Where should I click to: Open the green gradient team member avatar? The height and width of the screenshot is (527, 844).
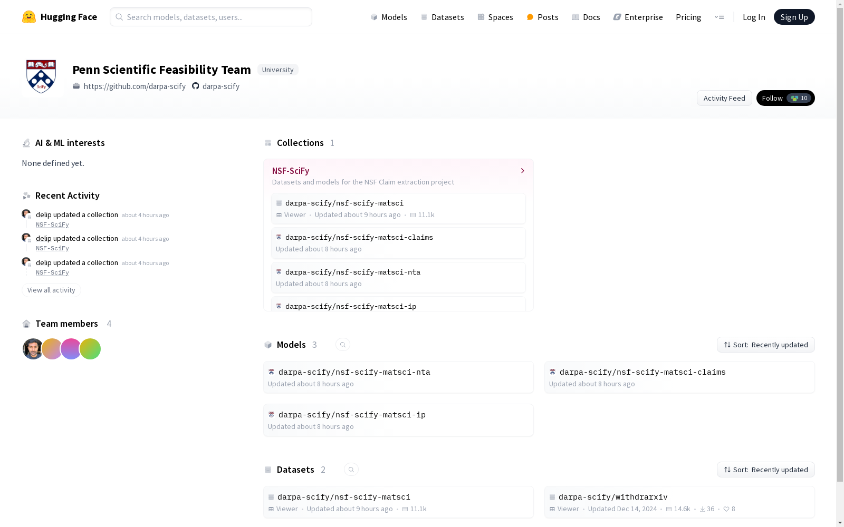coord(90,349)
